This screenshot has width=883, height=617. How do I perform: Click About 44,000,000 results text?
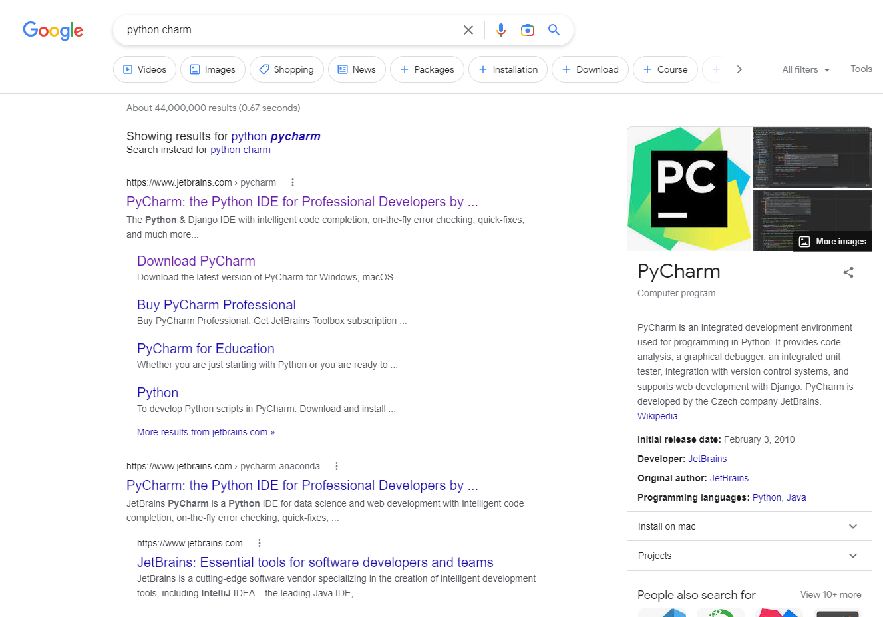click(x=213, y=108)
